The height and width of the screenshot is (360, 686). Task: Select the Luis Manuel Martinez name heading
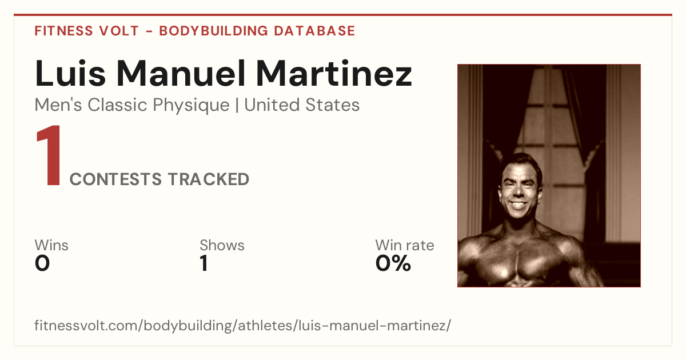point(223,73)
